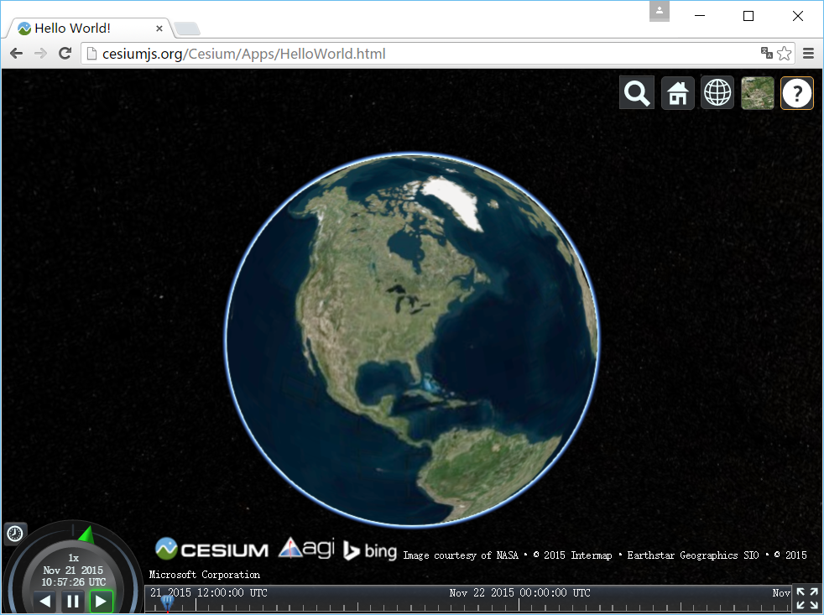Open the scene mode picker globe icon
The width and height of the screenshot is (824, 615).
click(717, 93)
